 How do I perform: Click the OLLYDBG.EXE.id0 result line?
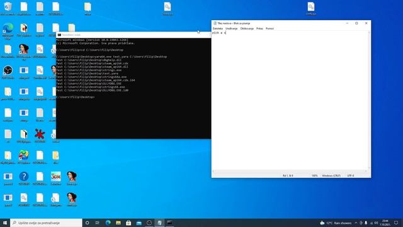pos(92,90)
